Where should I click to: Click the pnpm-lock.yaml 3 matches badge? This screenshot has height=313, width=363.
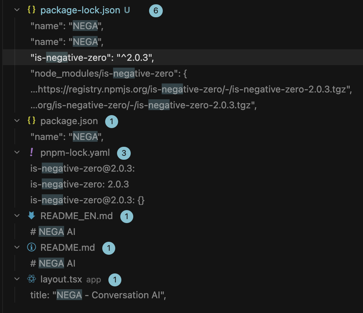click(124, 153)
